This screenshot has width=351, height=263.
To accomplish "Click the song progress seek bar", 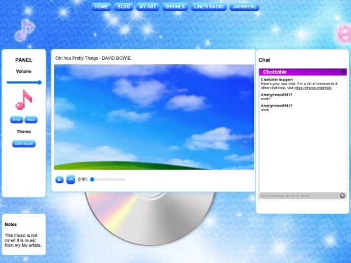I will coord(107,179).
